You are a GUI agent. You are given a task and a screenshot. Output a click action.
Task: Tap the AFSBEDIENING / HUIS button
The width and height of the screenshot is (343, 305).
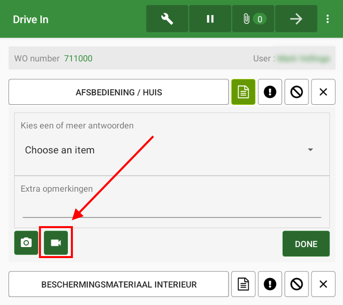[118, 92]
